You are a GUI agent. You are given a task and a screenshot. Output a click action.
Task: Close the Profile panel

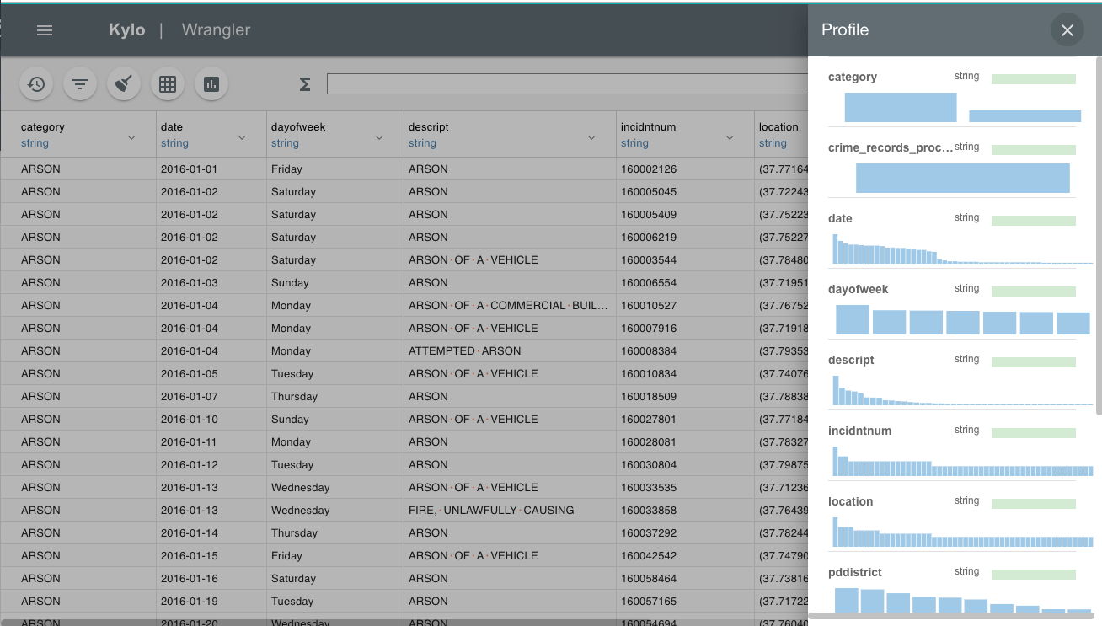[1067, 30]
